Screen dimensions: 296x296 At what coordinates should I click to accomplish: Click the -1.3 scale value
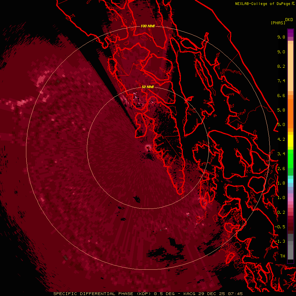pyautogui.click(x=280, y=241)
